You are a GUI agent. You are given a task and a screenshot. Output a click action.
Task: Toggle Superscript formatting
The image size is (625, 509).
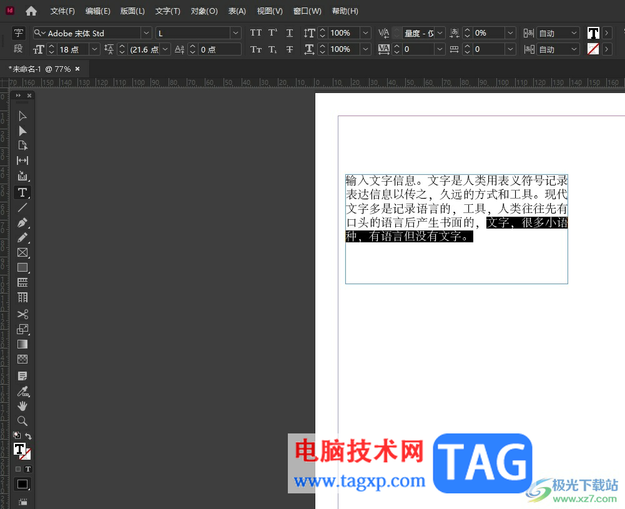point(273,32)
